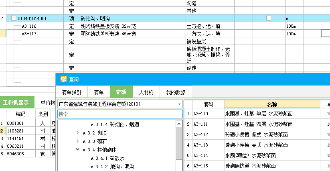Toggle the checkbox in 砖地沟、明沟 row
This screenshot has height=171, width=330.
point(269,18)
